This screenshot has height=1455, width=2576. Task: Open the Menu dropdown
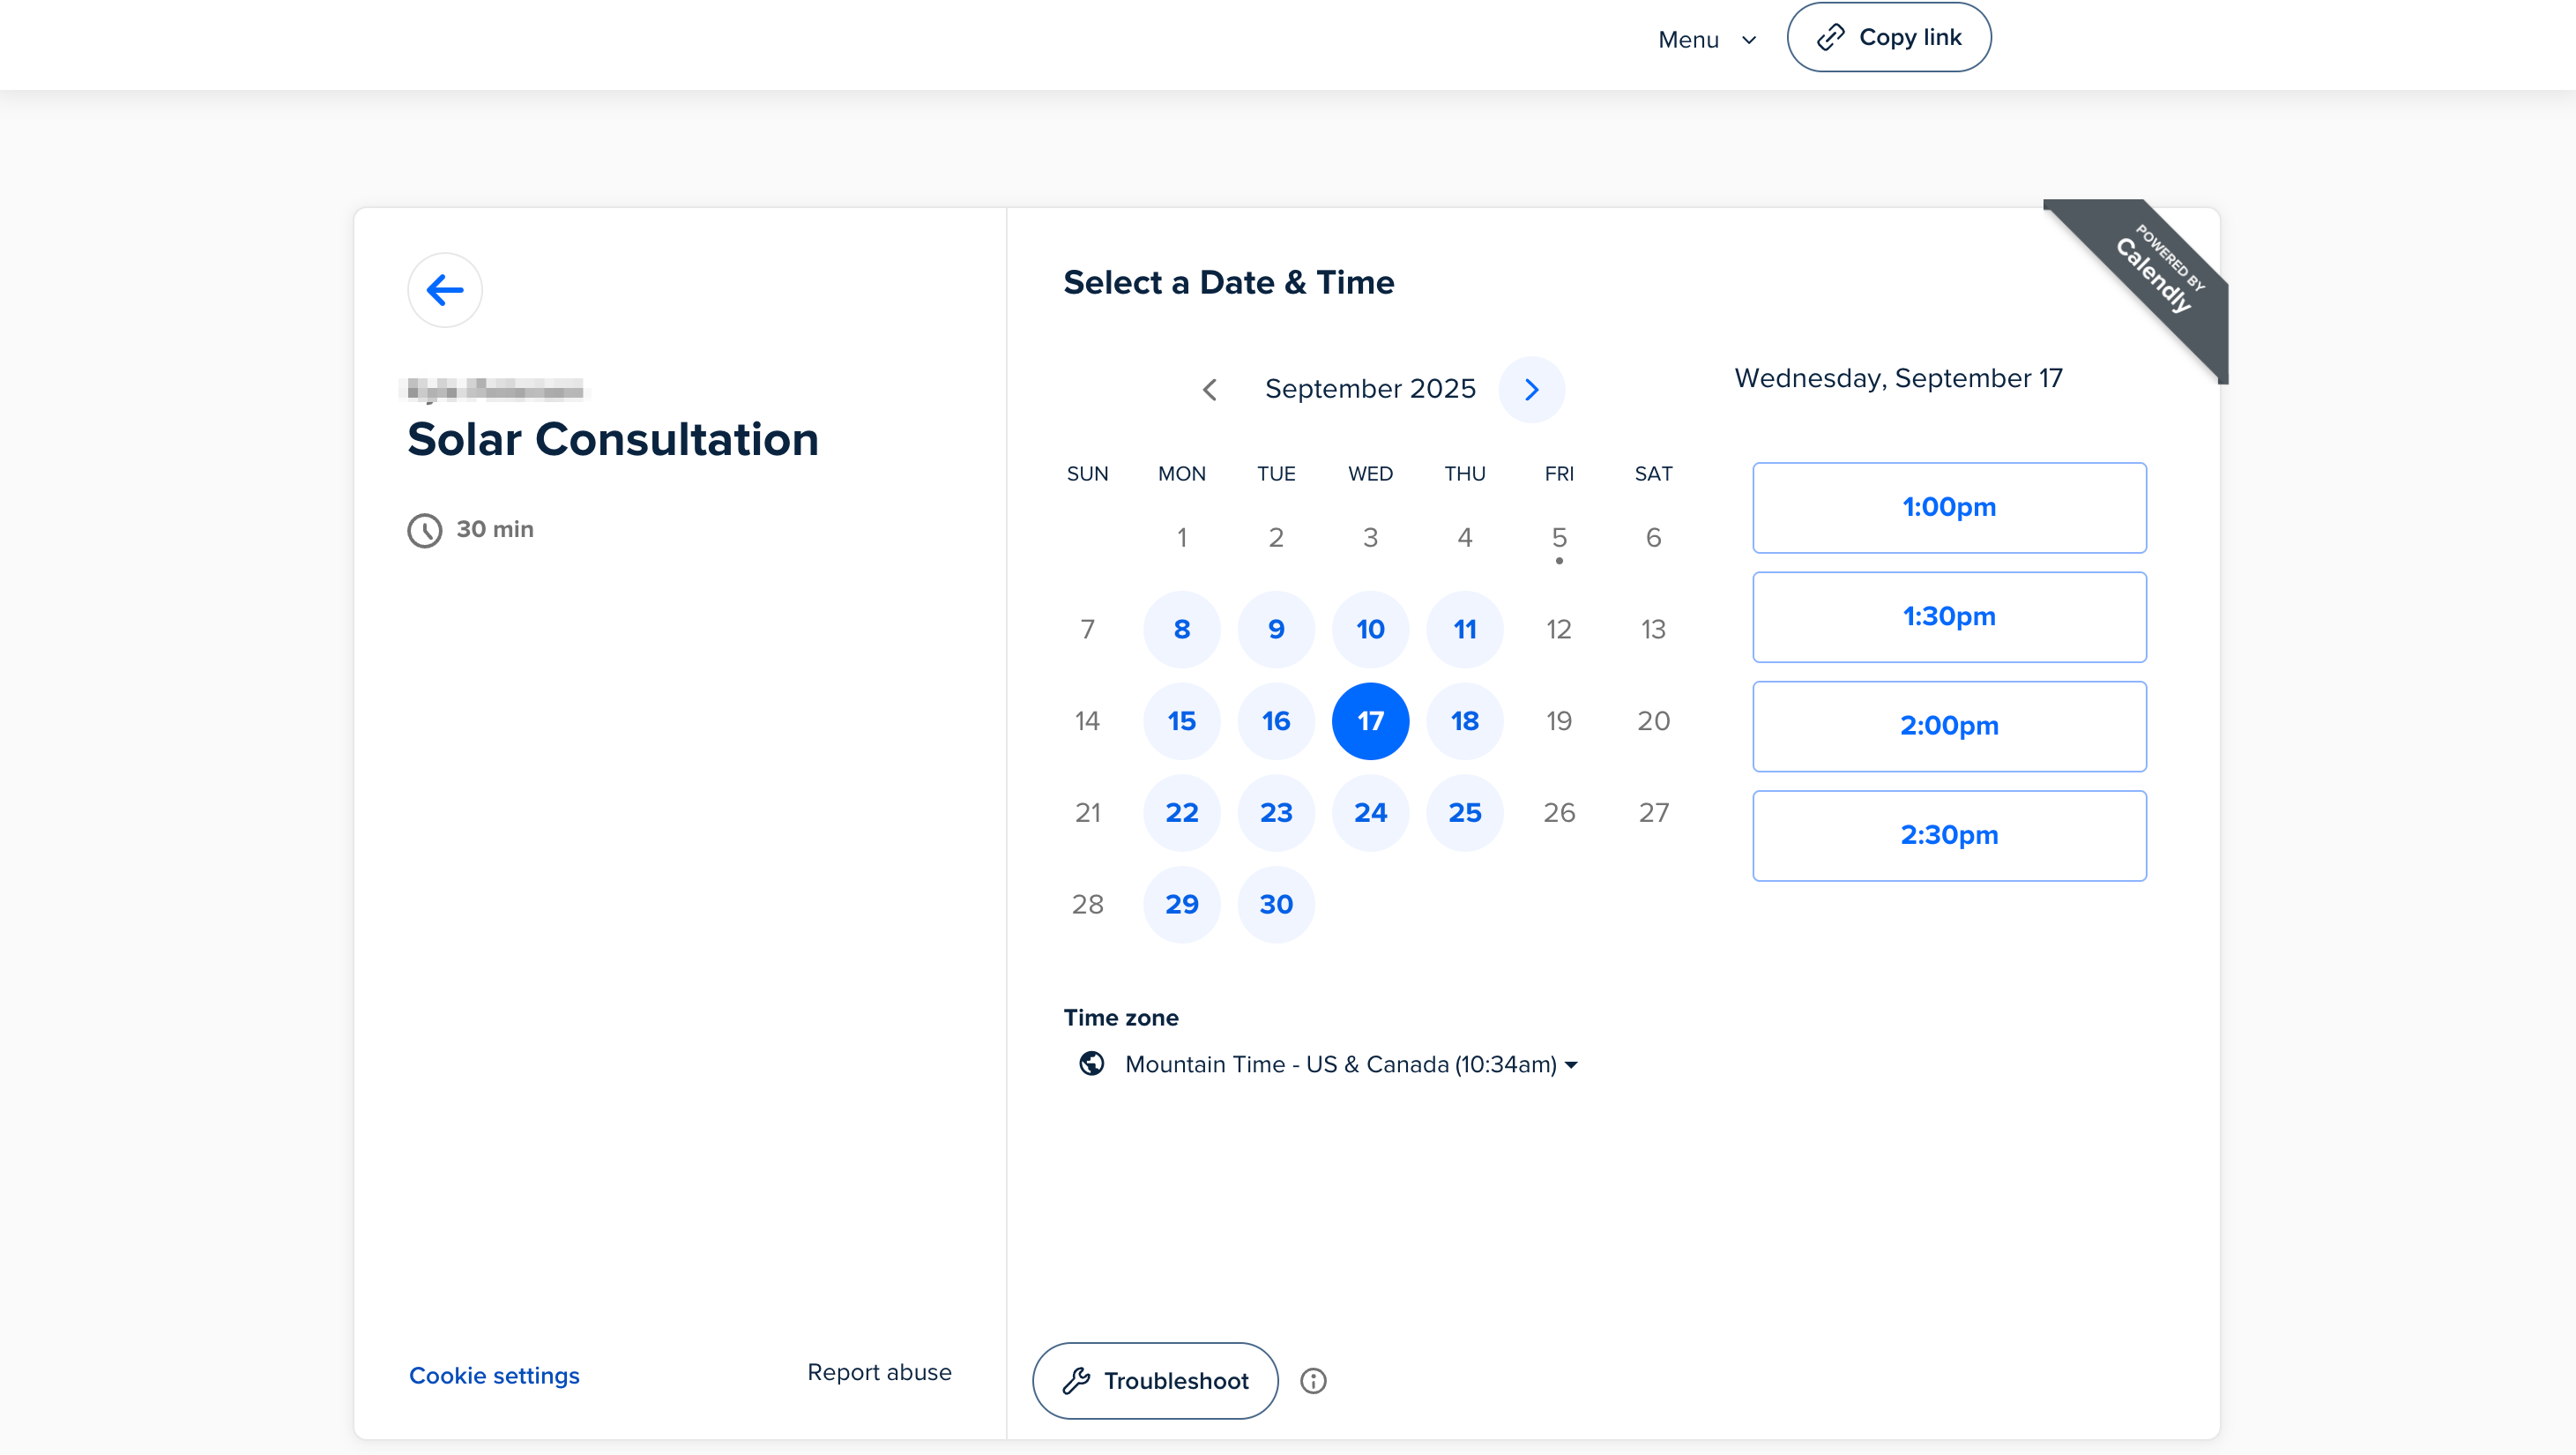coord(1706,39)
